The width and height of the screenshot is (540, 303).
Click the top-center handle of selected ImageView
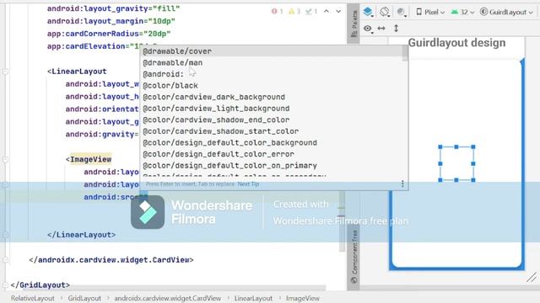coord(456,146)
